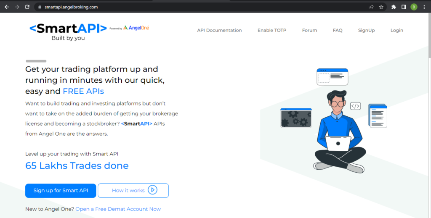Click the page vertical scrollbar thumb
This screenshot has width=431, height=218.
[429, 36]
